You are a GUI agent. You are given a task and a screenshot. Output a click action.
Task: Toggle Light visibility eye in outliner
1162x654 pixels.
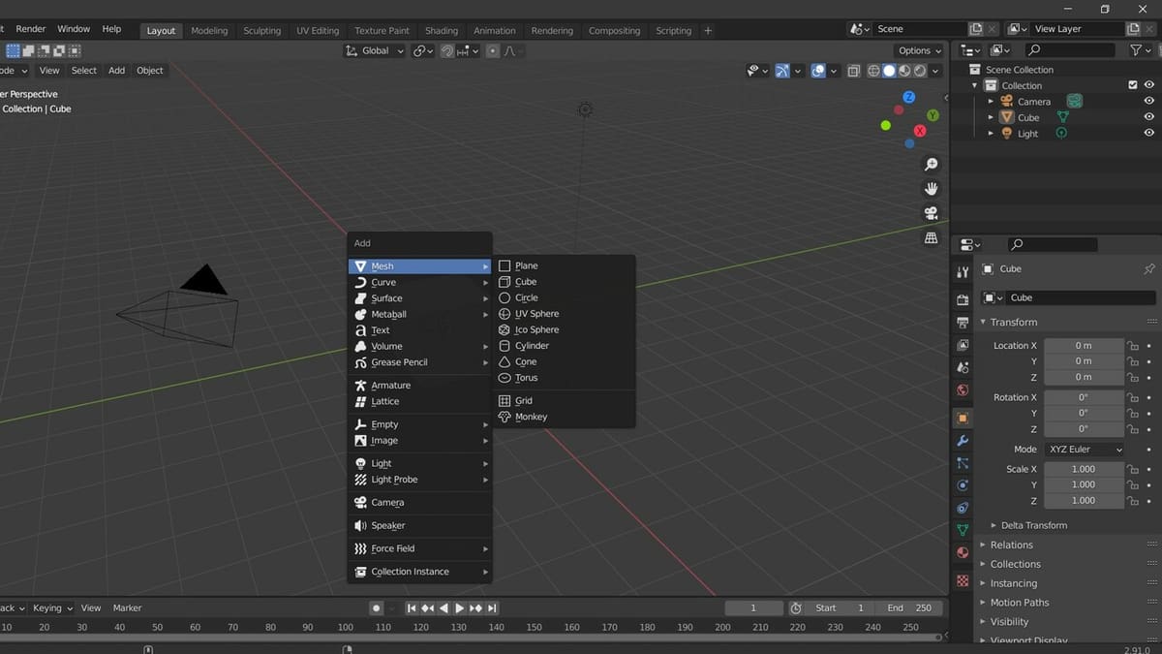[x=1148, y=134]
